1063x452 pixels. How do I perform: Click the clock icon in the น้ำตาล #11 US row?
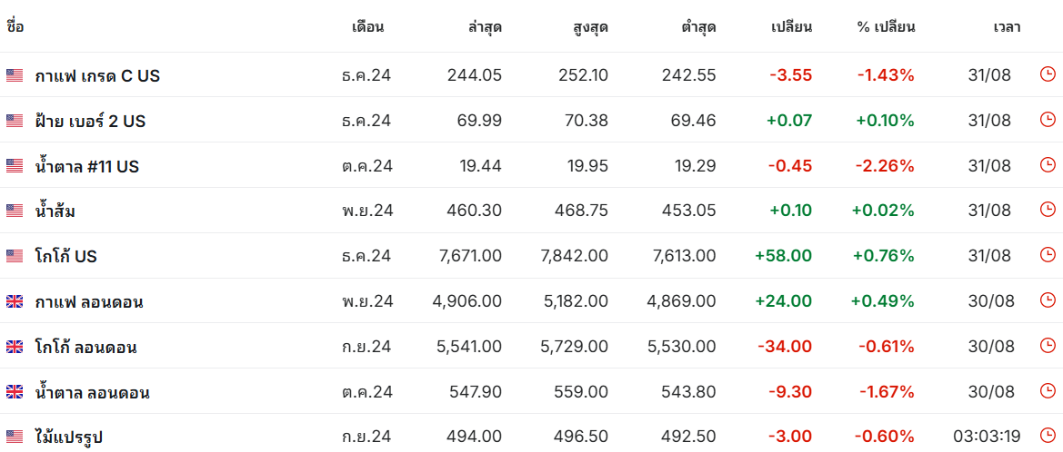tap(1048, 165)
